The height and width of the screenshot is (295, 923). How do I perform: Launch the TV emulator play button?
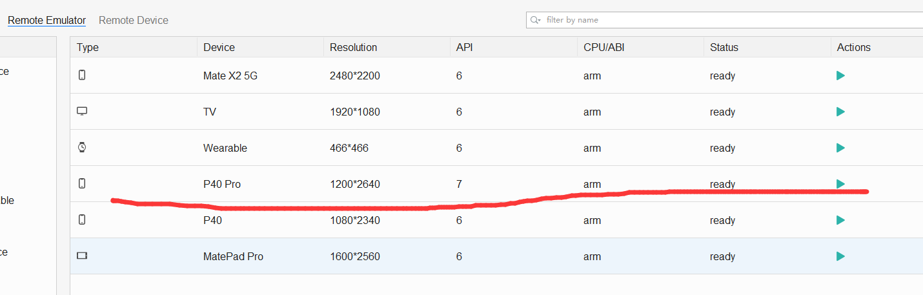(x=840, y=112)
